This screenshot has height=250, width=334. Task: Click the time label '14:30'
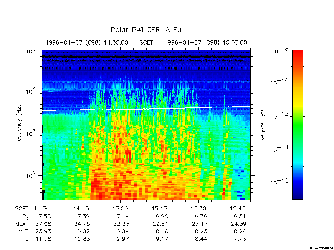pyautogui.click(x=42, y=209)
